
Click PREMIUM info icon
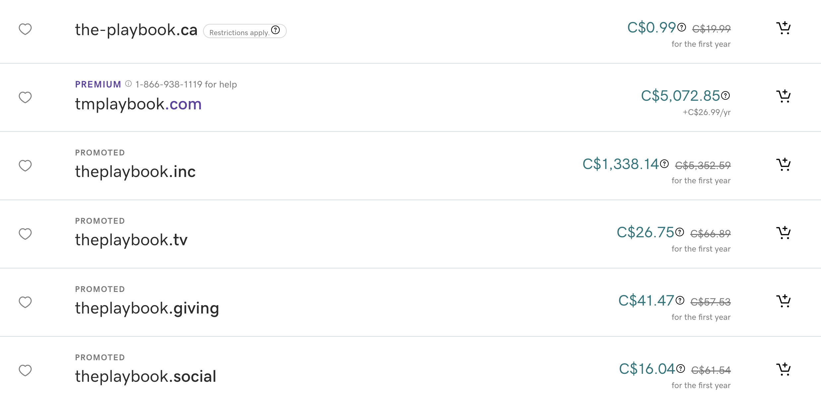(x=128, y=84)
